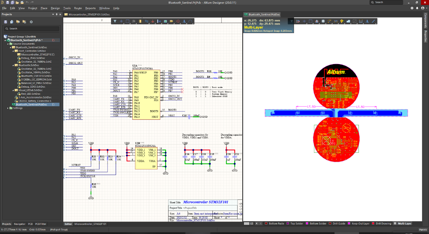Switch to the Navigator panel tab
The height and width of the screenshot is (234, 429).
point(20,224)
